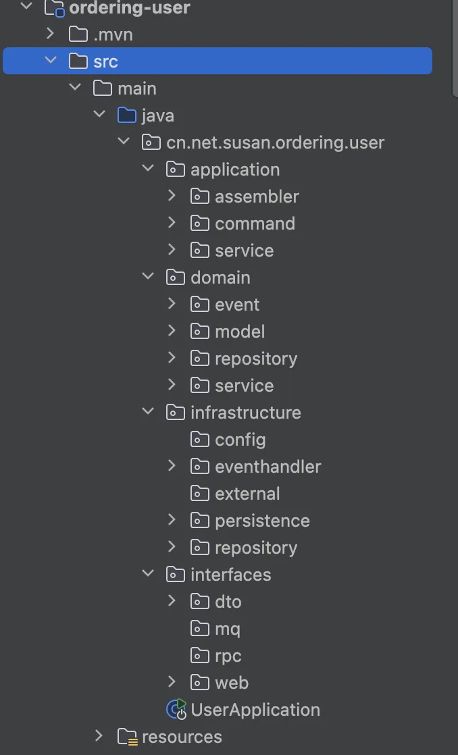Click the project tree vertical scrollbar

pos(455,47)
